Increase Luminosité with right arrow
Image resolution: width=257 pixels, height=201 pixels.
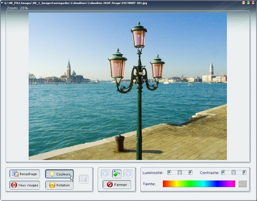[x=190, y=172]
